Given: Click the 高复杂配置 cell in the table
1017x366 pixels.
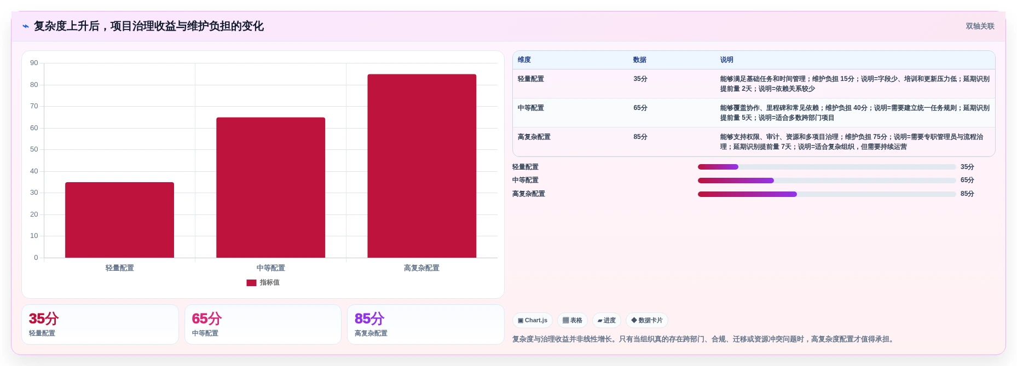Looking at the screenshot, I should (x=534, y=137).
